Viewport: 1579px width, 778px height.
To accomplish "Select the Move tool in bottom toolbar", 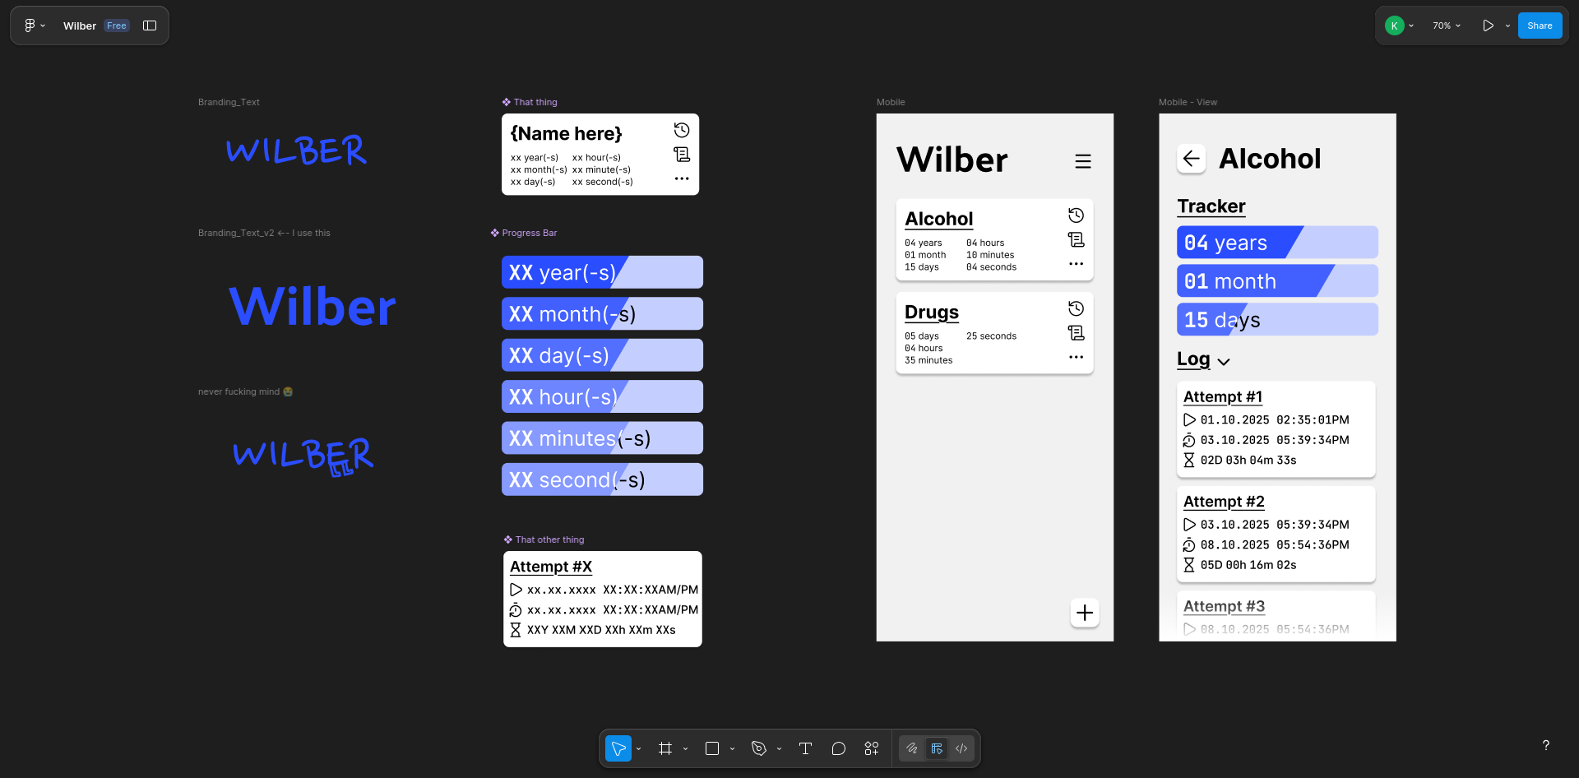I will click(x=618, y=748).
